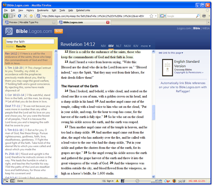Viewport: 213px width, 186px height.
Task: Click the stop loading X button
Action: pyautogui.click(x=26, y=16)
